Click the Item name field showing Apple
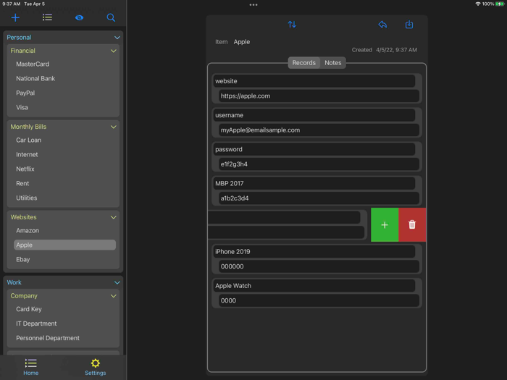 tap(241, 42)
